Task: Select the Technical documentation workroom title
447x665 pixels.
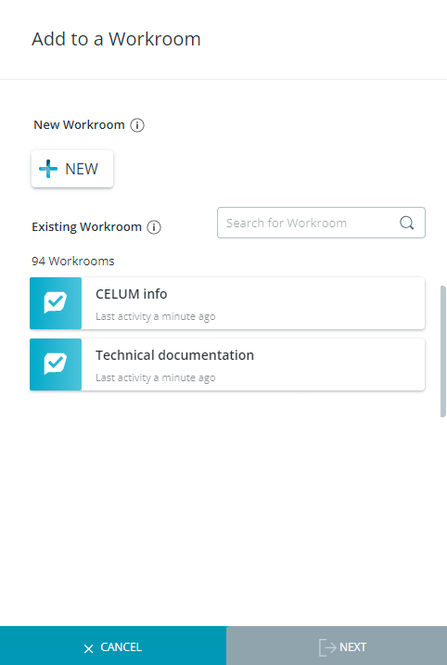Action: (x=174, y=355)
